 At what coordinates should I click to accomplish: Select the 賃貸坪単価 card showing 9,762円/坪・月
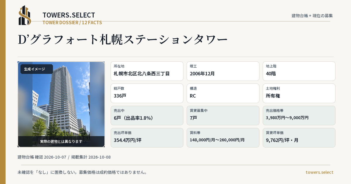pos(299,138)
